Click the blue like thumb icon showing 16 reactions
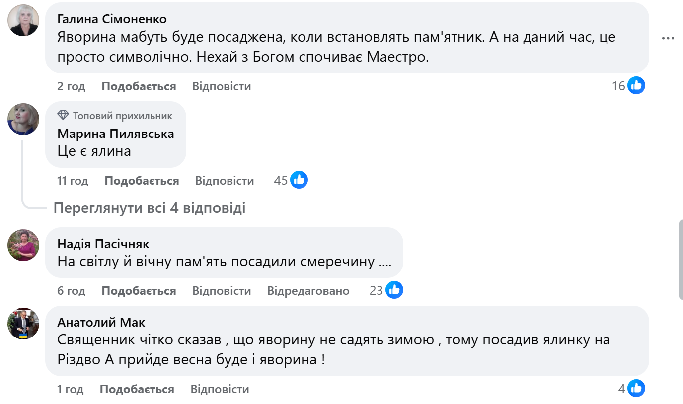The height and width of the screenshot is (404, 683). pos(637,85)
